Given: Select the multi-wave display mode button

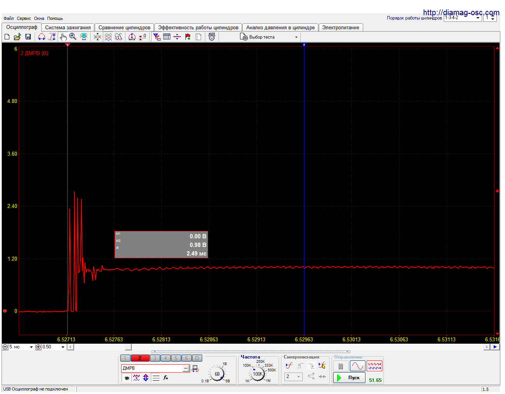Looking at the screenshot, I should (x=374, y=366).
